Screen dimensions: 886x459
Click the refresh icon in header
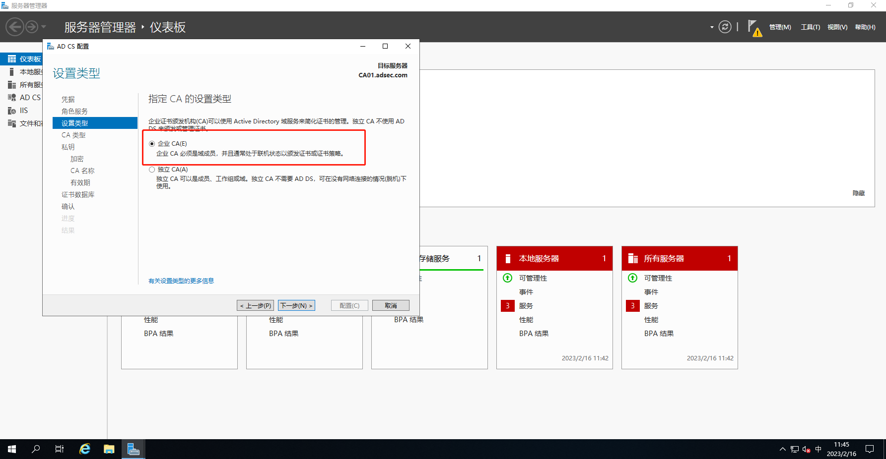pyautogui.click(x=725, y=27)
